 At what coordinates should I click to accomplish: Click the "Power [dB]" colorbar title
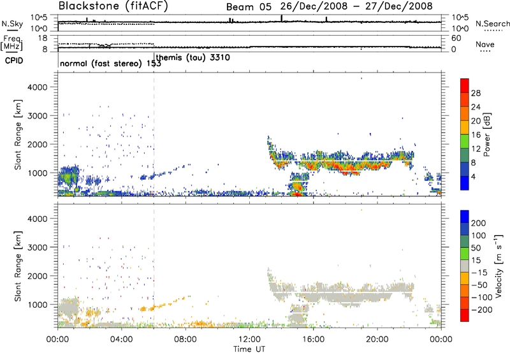click(x=487, y=134)
